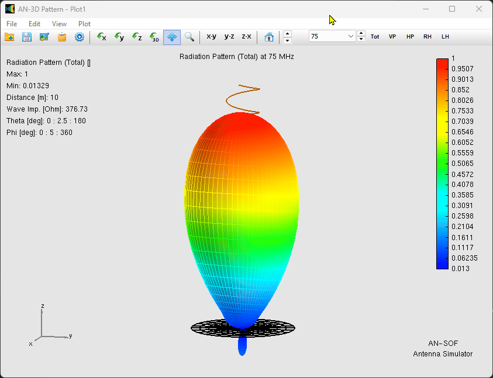This screenshot has height=378, width=493.
Task: Rotate view around the z axis
Action: click(x=137, y=37)
